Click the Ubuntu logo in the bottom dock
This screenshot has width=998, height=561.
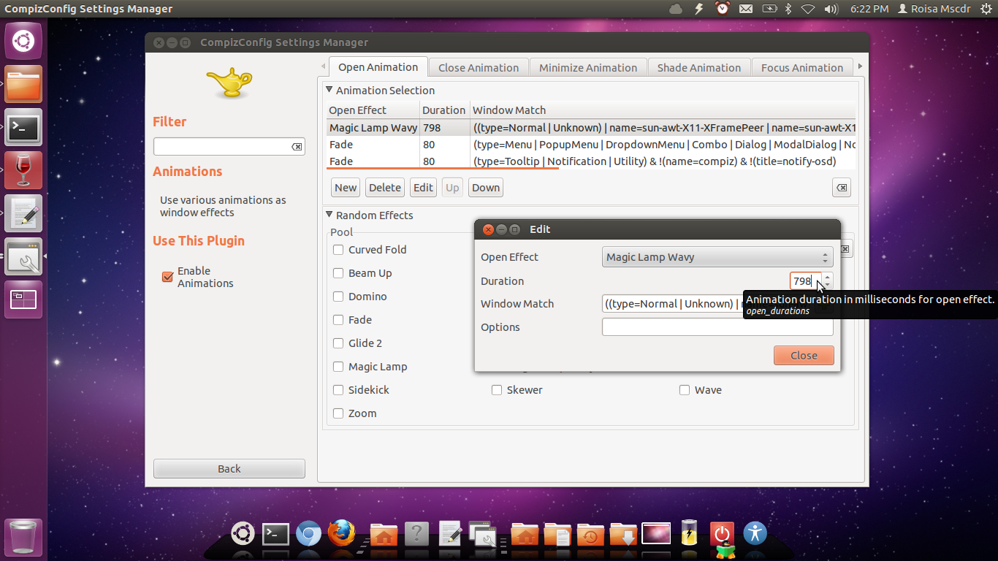point(243,534)
